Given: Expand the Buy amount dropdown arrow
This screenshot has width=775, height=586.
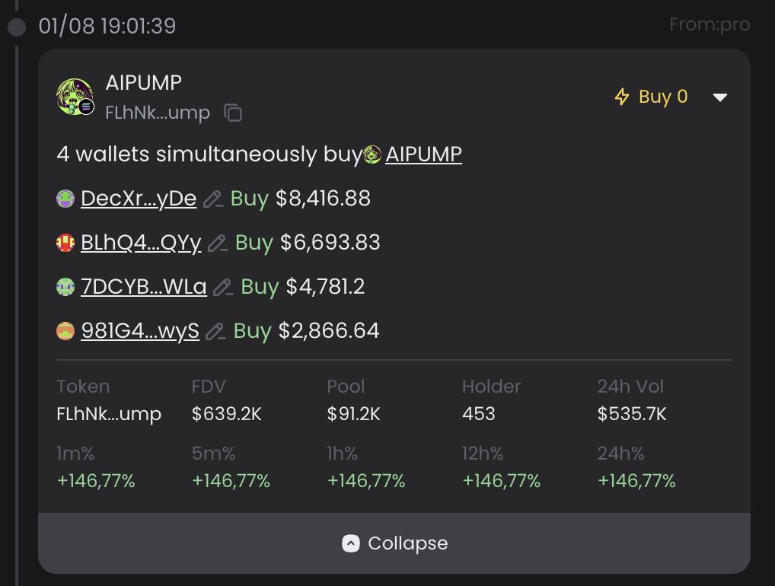Looking at the screenshot, I should [720, 97].
